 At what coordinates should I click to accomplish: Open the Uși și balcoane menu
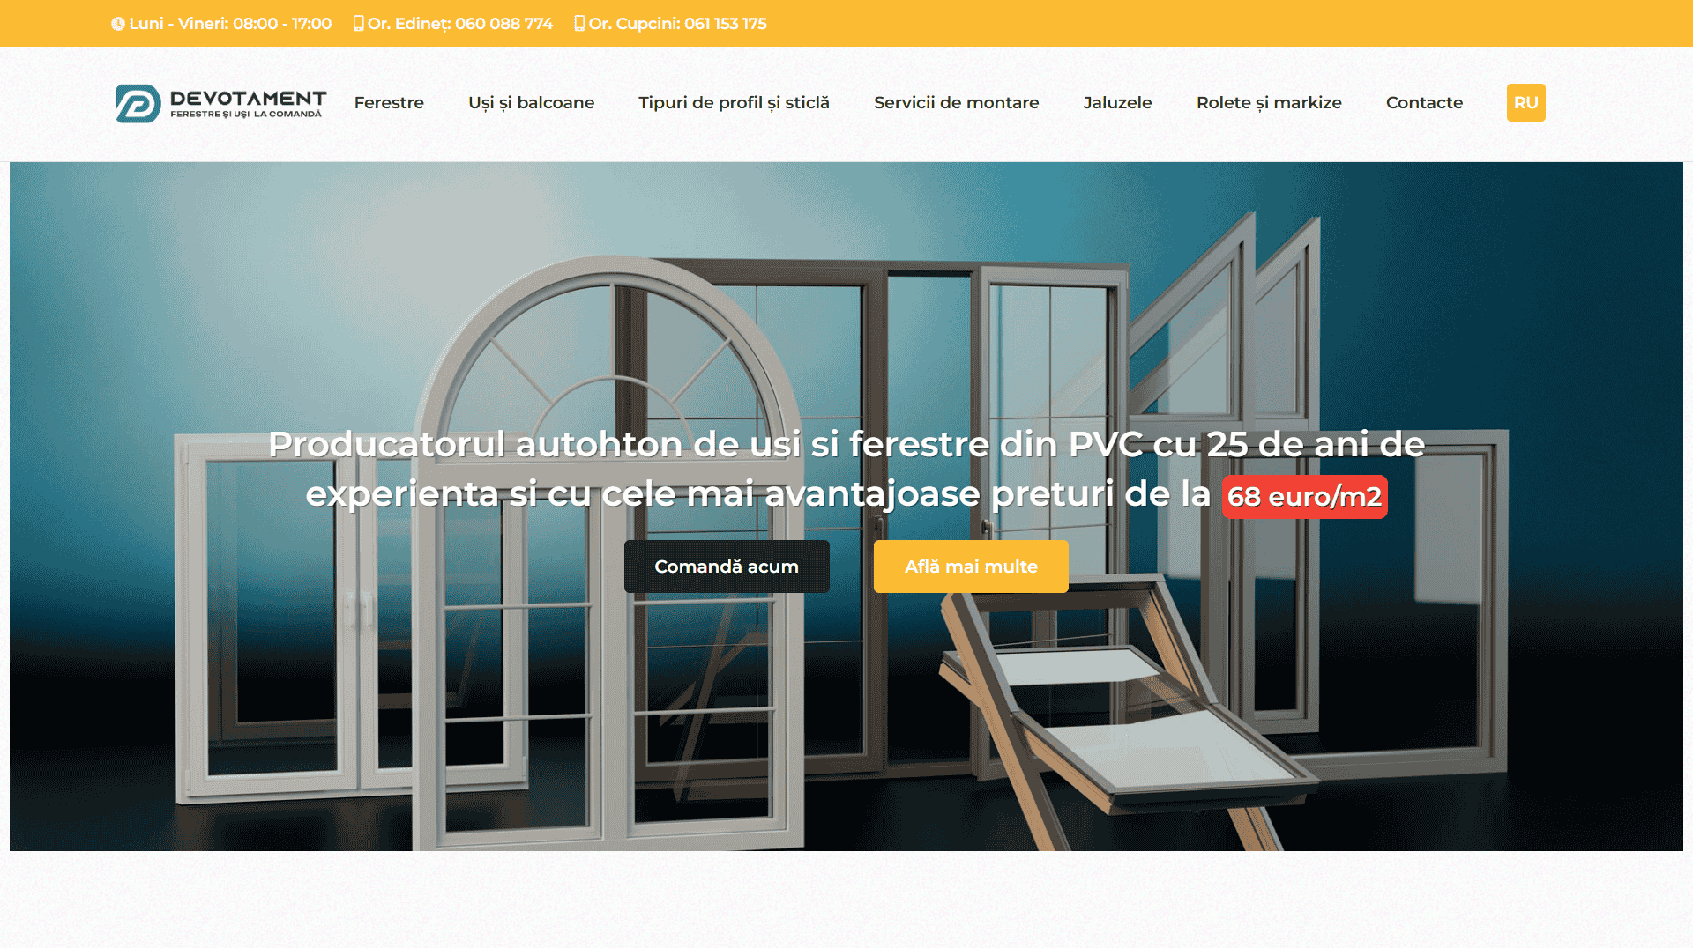(531, 102)
